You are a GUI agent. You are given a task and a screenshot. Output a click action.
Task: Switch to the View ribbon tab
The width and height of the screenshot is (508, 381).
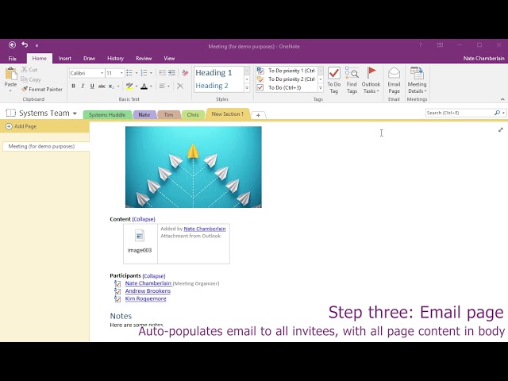pos(169,58)
